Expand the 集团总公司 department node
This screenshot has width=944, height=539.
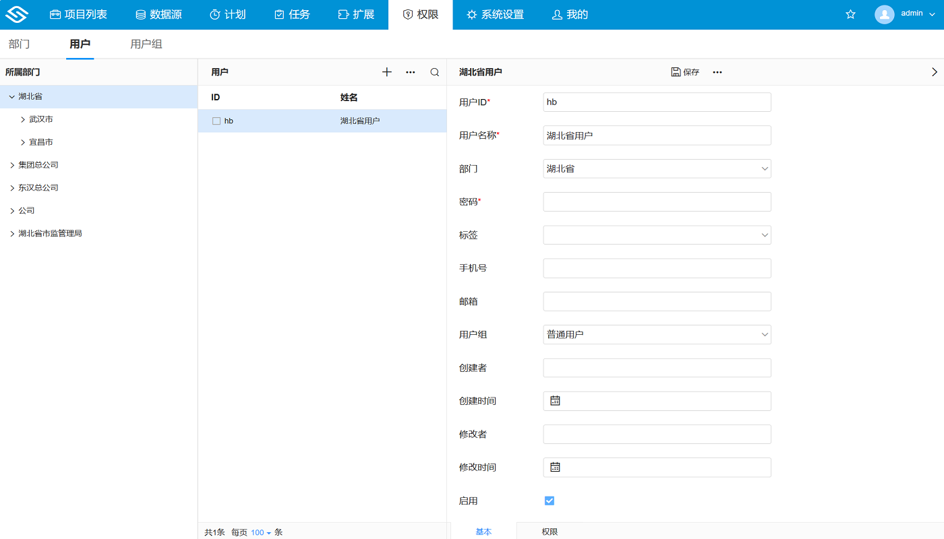(11, 164)
